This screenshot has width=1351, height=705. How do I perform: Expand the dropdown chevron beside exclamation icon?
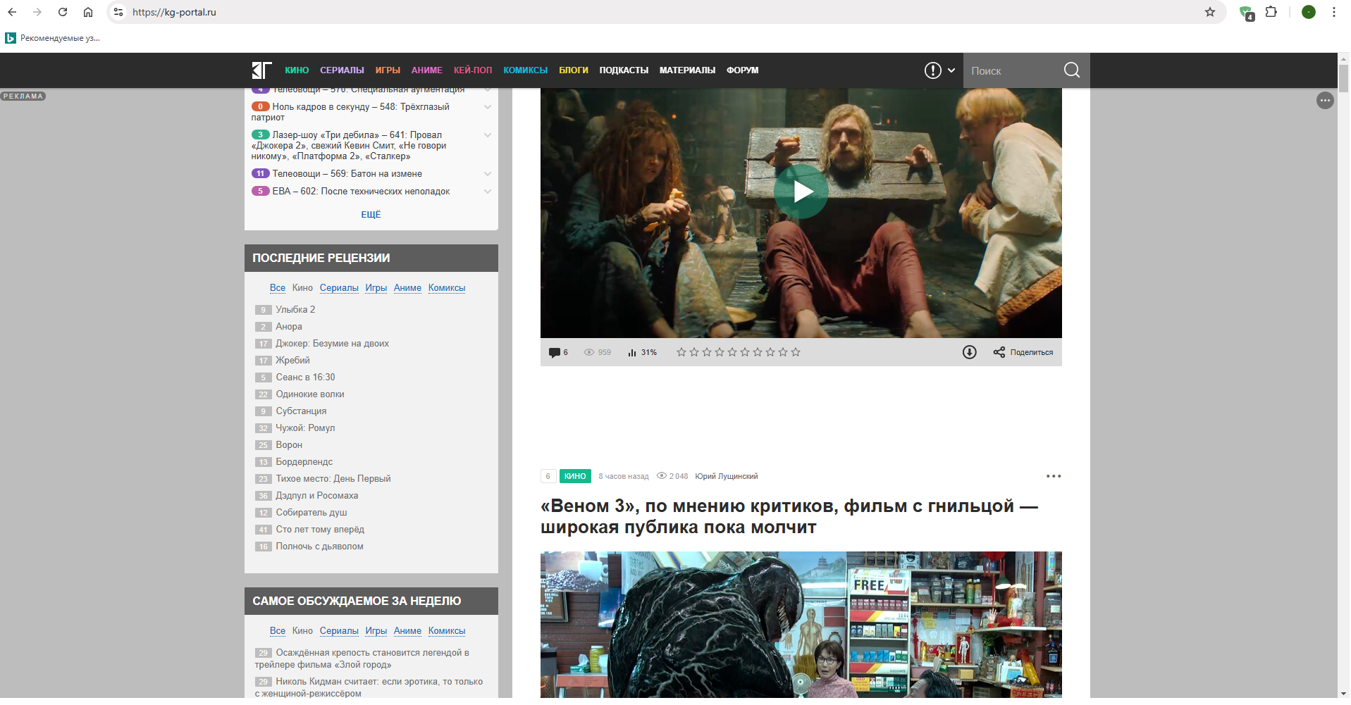951,70
